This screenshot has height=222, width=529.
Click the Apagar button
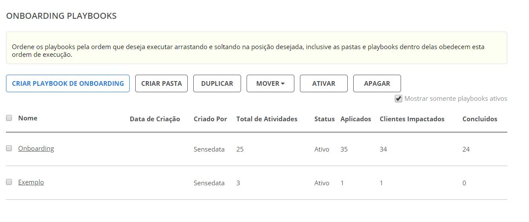[x=377, y=84]
